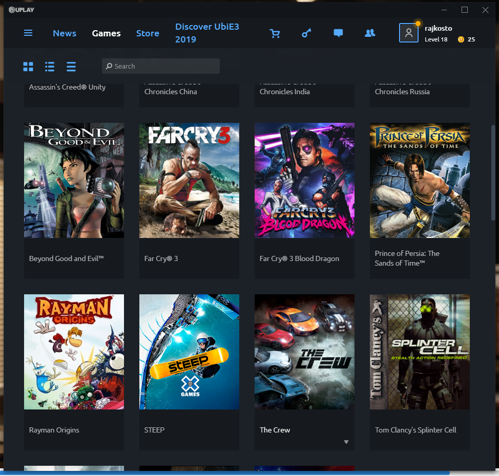Open the Store tab

pyautogui.click(x=148, y=33)
